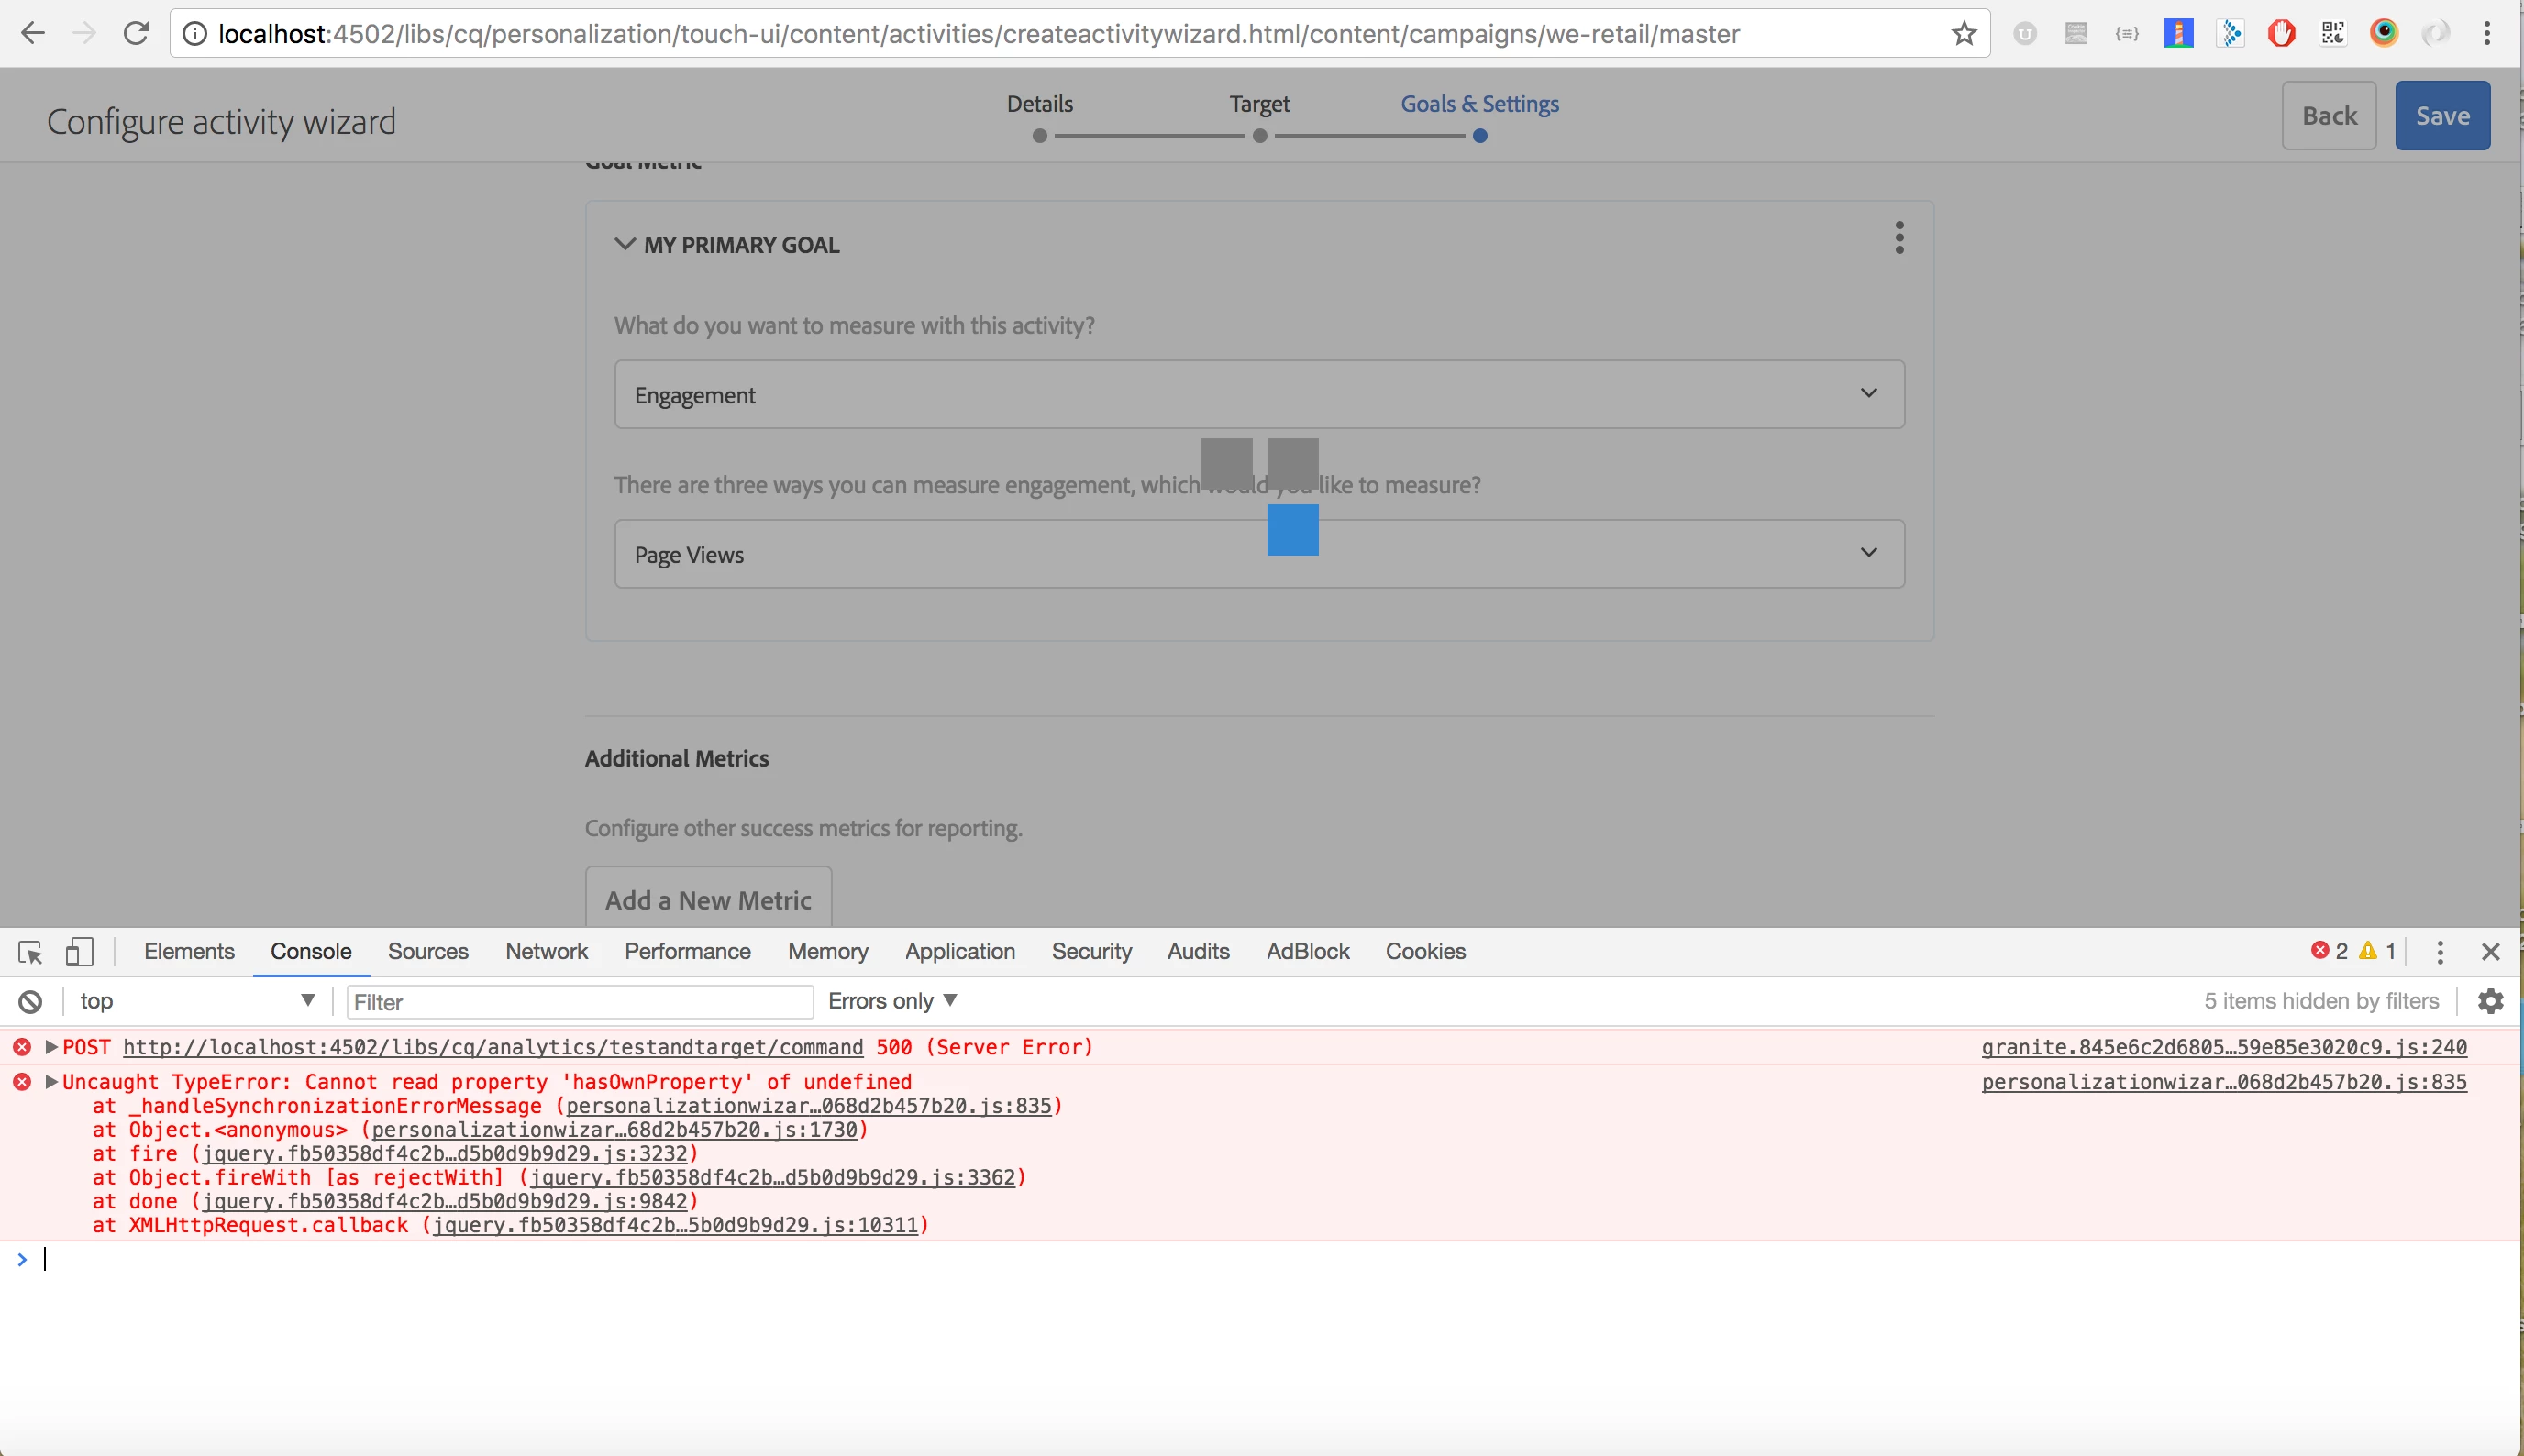This screenshot has height=1456, width=2524.
Task: Expand the POST 500 error entry
Action: click(51, 1047)
